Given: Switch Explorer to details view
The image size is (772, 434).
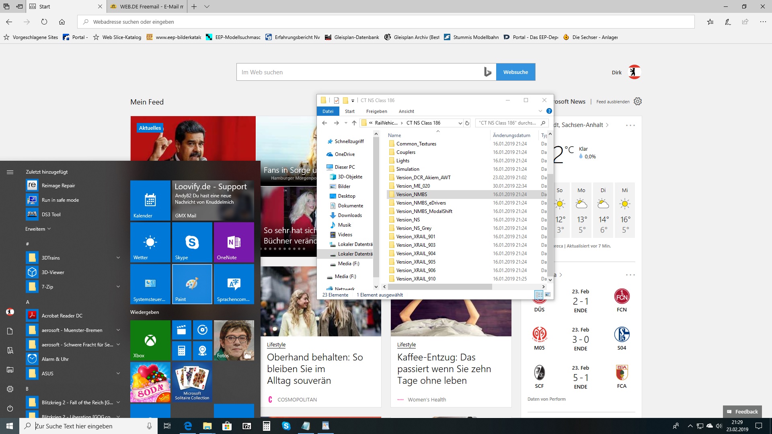Looking at the screenshot, I should 539,295.
